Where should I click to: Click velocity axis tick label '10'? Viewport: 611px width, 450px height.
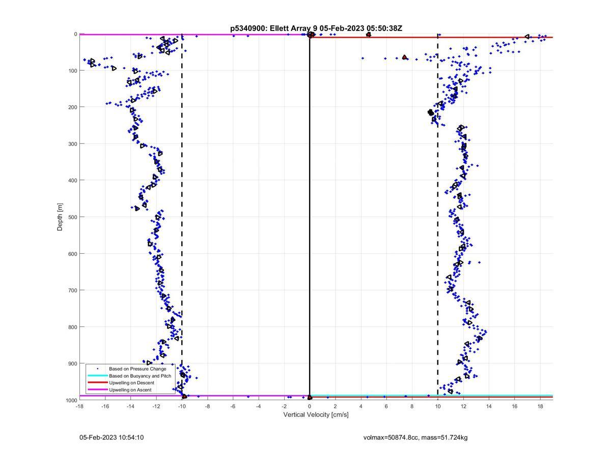[437, 406]
